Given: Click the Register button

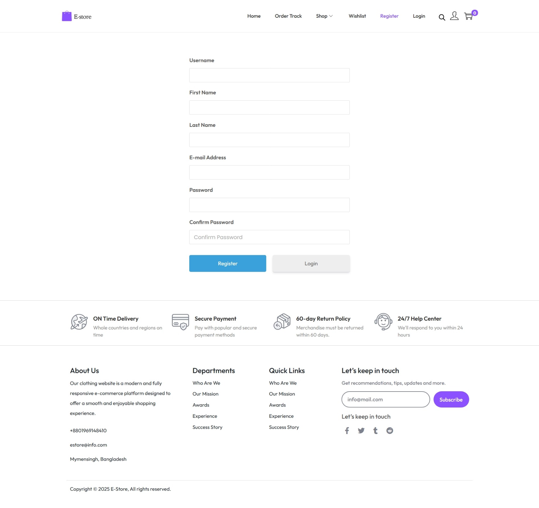Looking at the screenshot, I should click(x=227, y=263).
